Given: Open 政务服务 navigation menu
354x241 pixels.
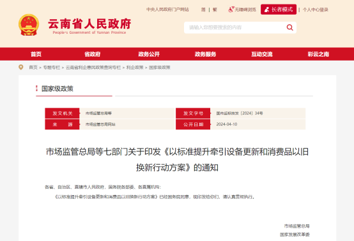Looking at the screenshot, I should pos(206,54).
